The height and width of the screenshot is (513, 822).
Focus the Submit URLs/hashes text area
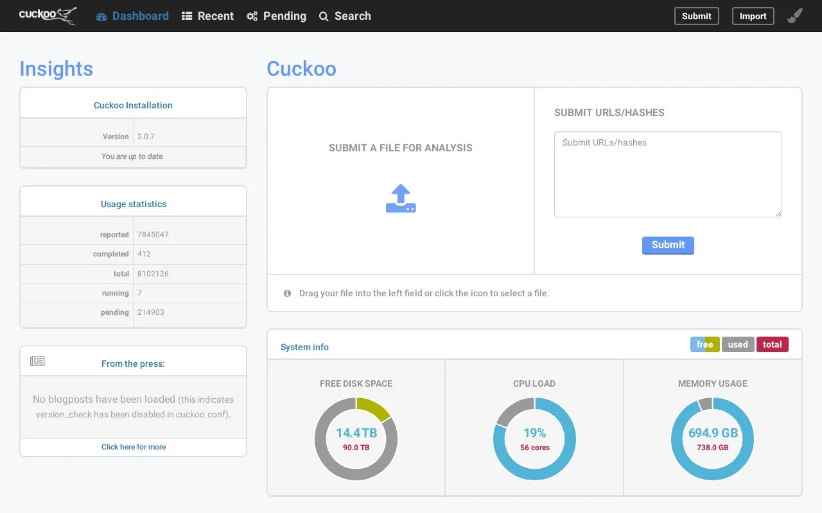point(668,174)
